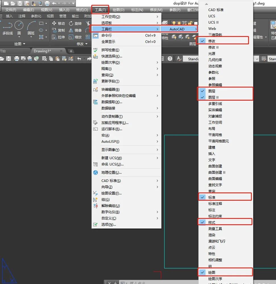Viewport: 276px width, 284px height.
Task: Uncheck the 图层 toolbar entry
Action: pos(226,91)
